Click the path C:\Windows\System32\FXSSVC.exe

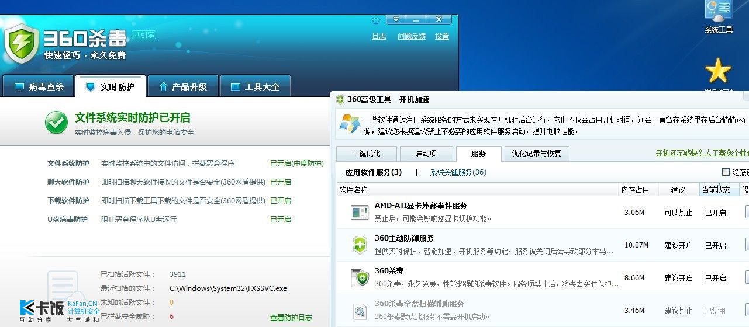click(x=228, y=288)
